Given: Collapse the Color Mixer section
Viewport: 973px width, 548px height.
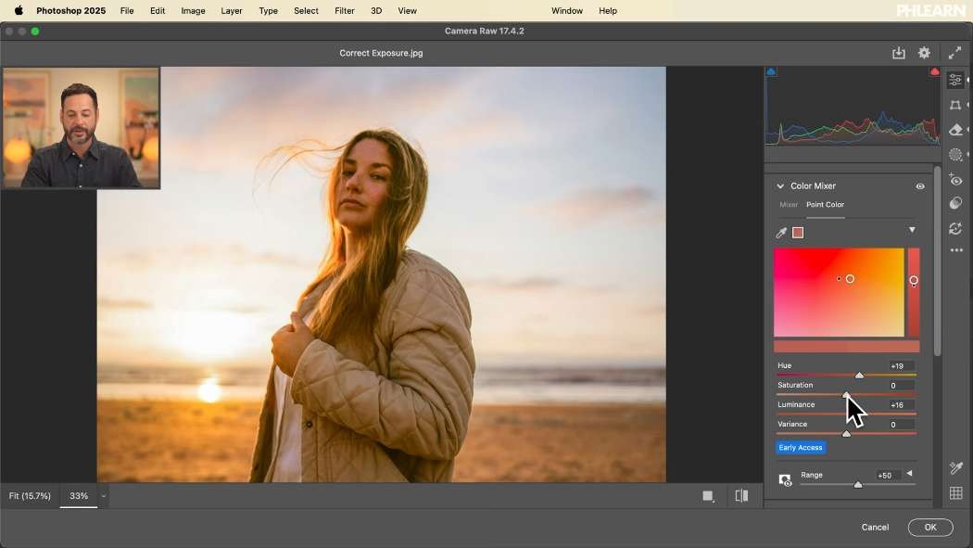Looking at the screenshot, I should pos(780,186).
